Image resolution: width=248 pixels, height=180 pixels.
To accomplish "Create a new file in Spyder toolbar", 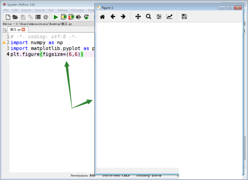I will coord(8,17).
